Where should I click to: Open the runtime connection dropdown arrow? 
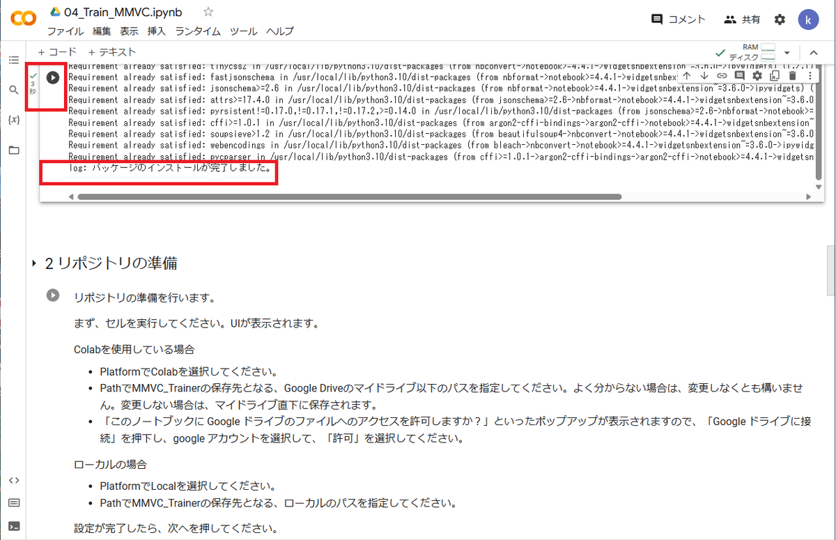click(x=787, y=53)
